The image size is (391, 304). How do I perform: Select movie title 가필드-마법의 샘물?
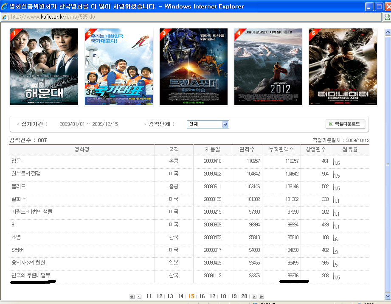pyautogui.click(x=32, y=212)
